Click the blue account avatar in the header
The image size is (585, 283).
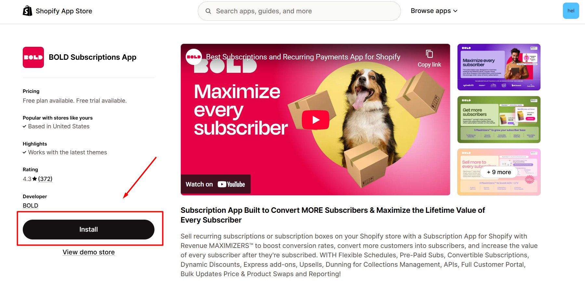click(571, 11)
